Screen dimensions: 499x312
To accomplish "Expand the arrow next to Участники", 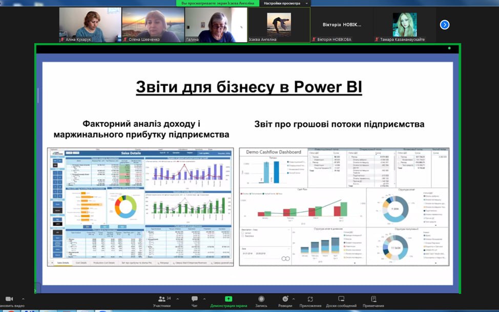I will pyautogui.click(x=178, y=299).
